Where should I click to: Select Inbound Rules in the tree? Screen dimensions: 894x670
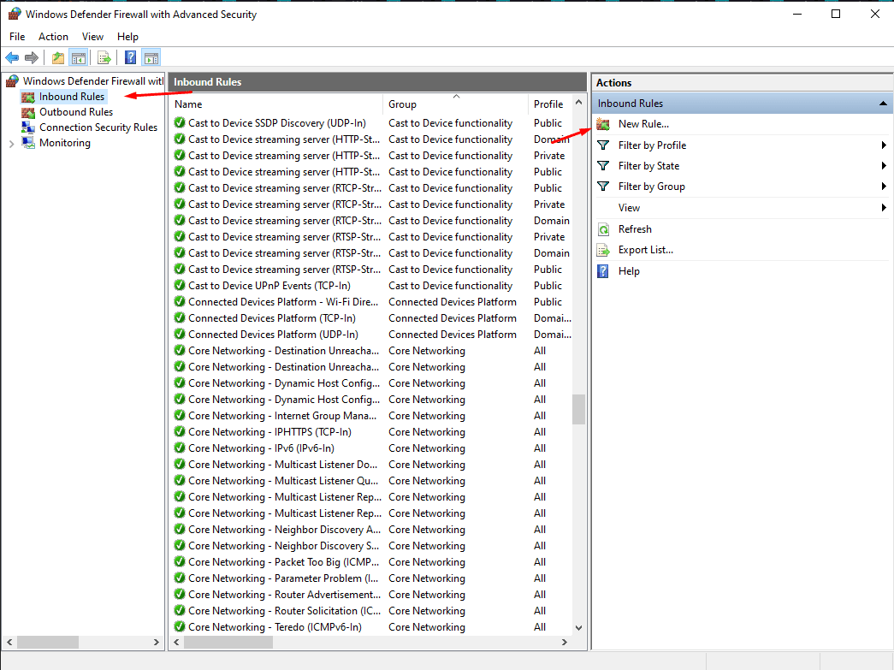pos(72,97)
